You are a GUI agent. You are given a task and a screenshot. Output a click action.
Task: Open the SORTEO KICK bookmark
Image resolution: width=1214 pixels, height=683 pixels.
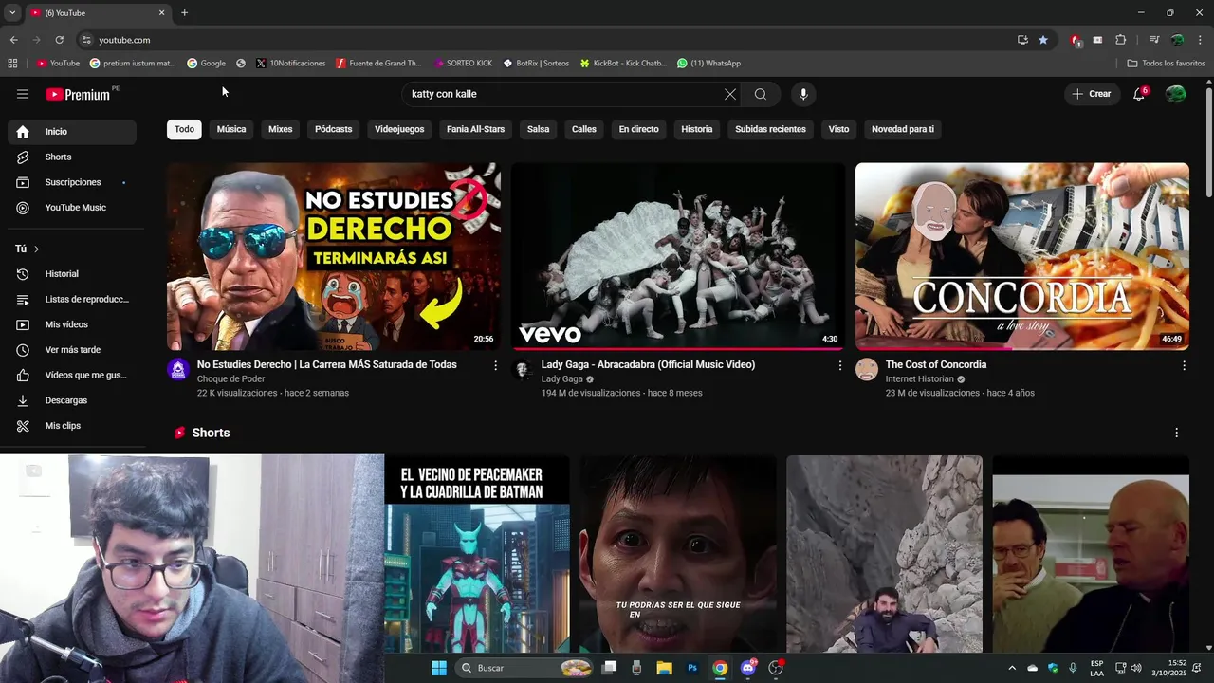(x=463, y=63)
